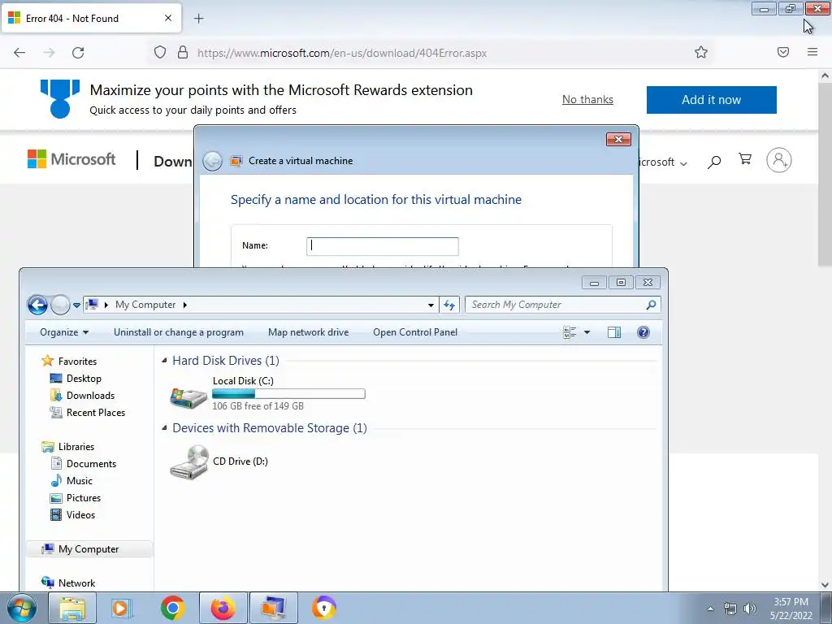Click Map network drive
Screen dimensions: 832x624
coord(308,332)
